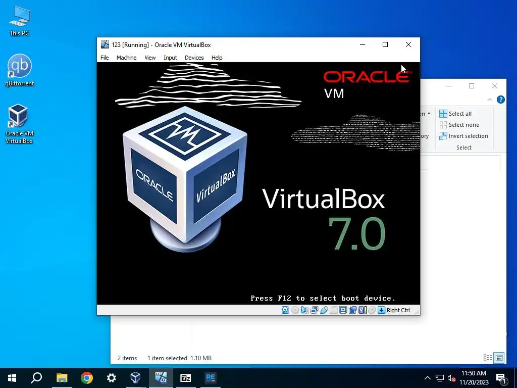Minimize the File Explorer window

449,86
